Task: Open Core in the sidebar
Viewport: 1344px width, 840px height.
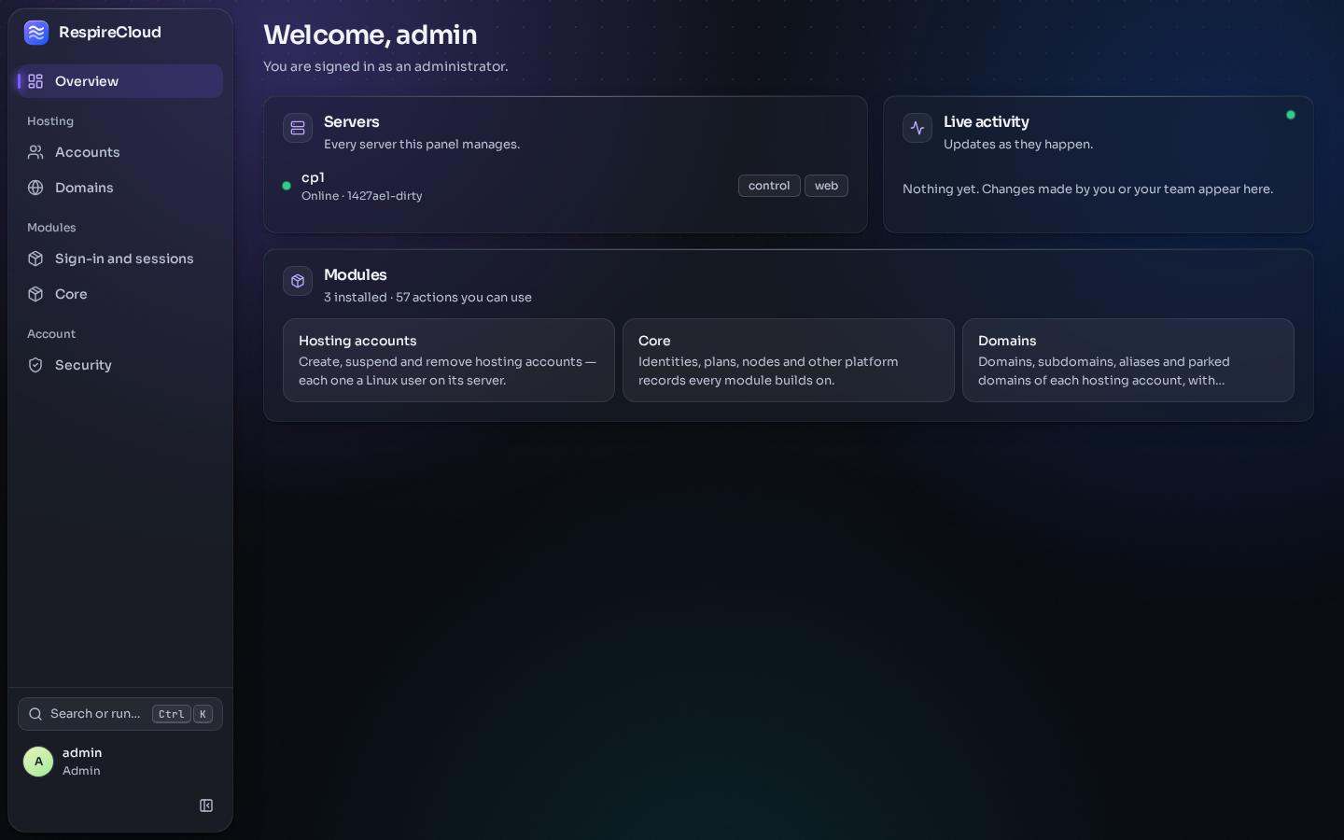Action: 120,294
